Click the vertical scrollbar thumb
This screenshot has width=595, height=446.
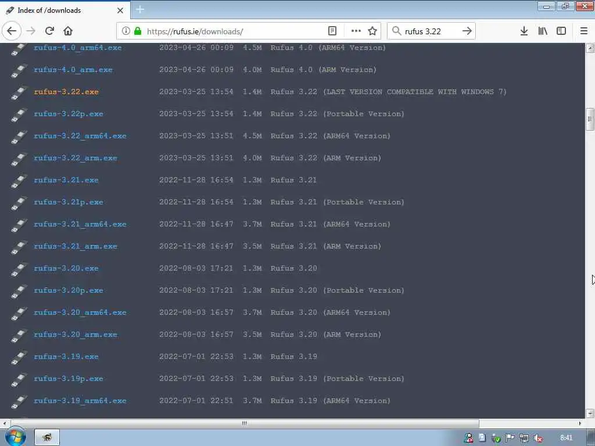coord(590,119)
